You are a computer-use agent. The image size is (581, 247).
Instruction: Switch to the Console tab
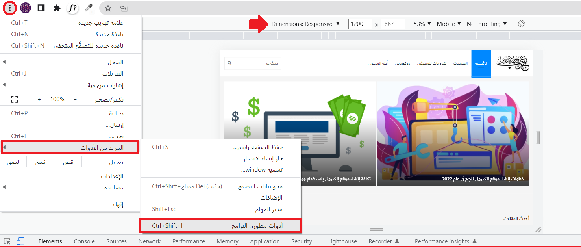click(84, 241)
